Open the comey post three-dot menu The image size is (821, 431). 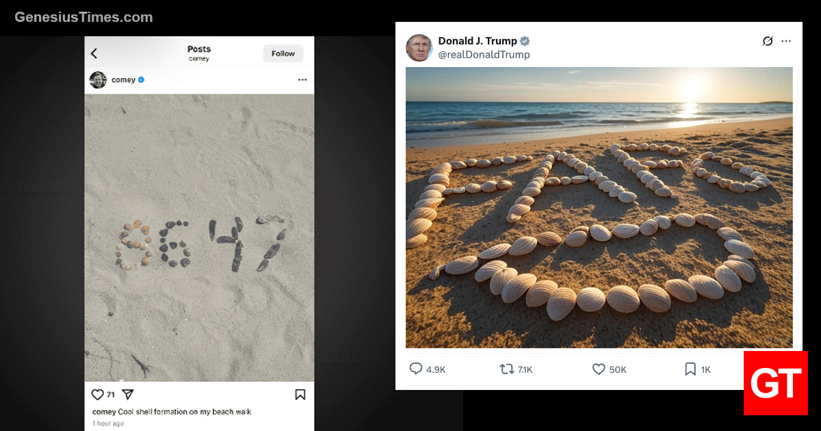coord(302,80)
